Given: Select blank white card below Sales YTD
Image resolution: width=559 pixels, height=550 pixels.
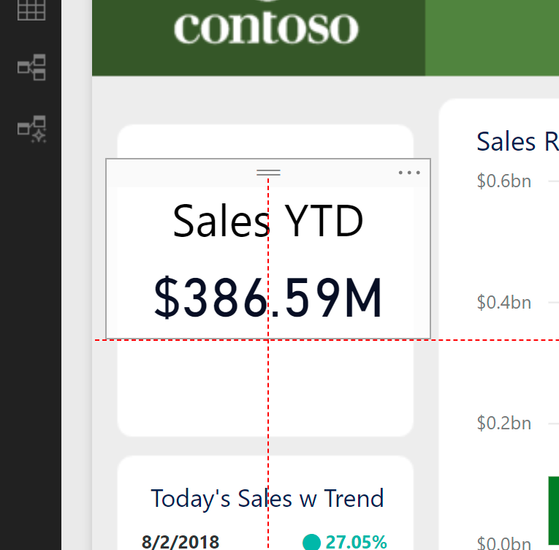Looking at the screenshot, I should click(265, 387).
